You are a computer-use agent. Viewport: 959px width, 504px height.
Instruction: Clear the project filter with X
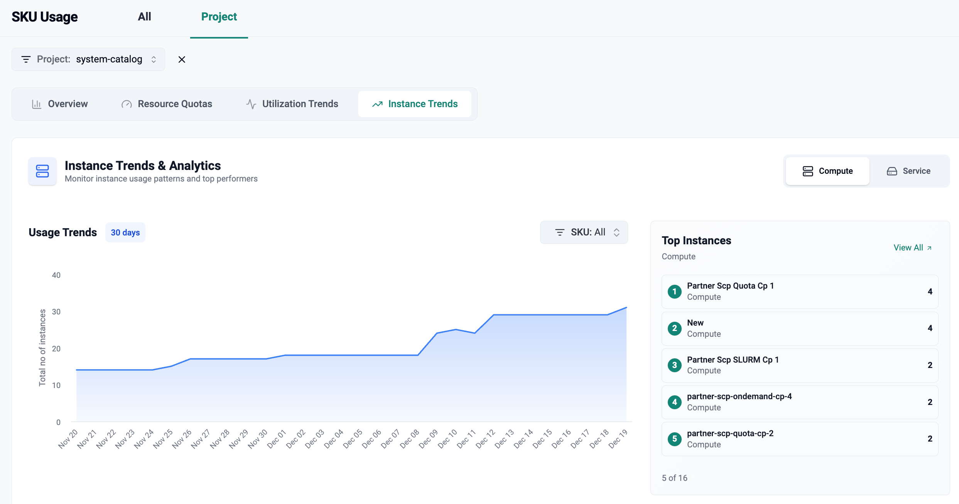pyautogui.click(x=182, y=59)
